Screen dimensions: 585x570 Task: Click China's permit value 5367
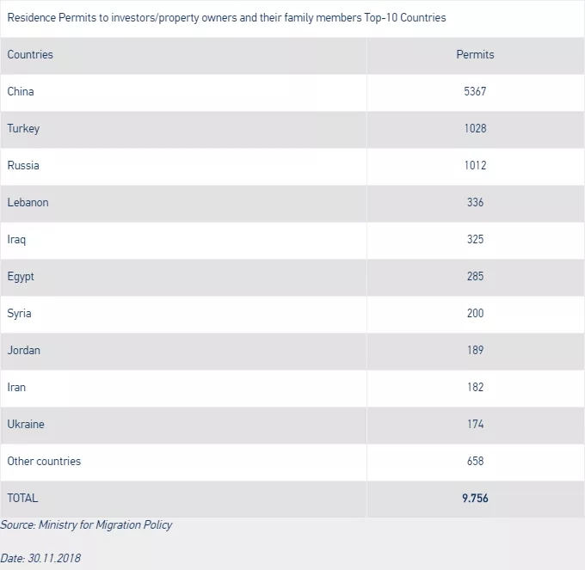click(x=475, y=91)
